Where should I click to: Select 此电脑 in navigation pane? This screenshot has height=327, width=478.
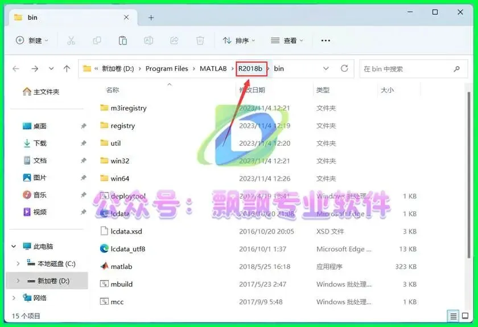38,246
